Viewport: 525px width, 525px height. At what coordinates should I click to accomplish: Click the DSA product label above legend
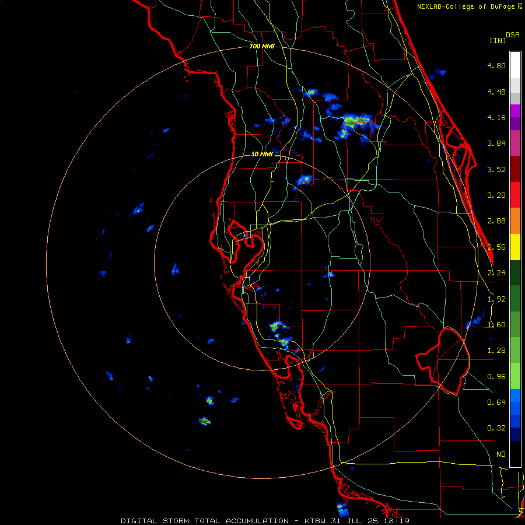click(x=512, y=35)
